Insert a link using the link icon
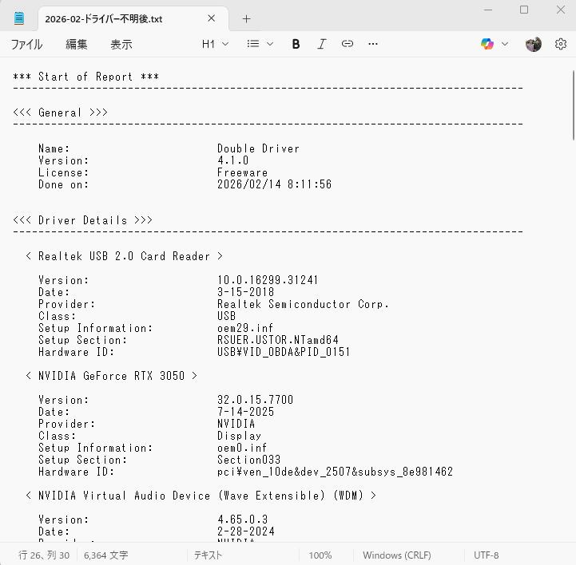576x565 pixels. click(x=348, y=45)
